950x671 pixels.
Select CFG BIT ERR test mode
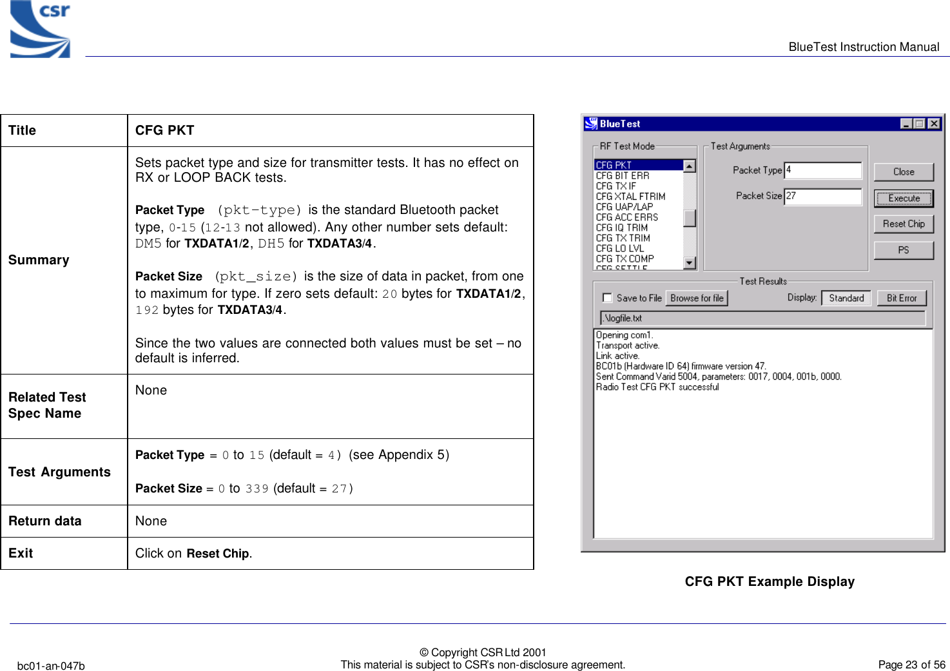[623, 175]
